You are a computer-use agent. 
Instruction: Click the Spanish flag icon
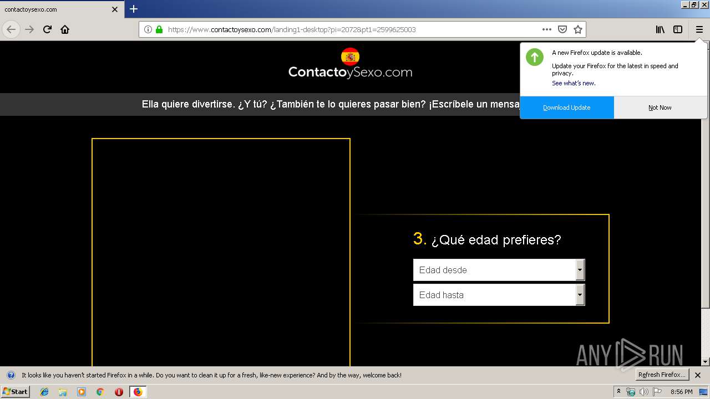[350, 57]
